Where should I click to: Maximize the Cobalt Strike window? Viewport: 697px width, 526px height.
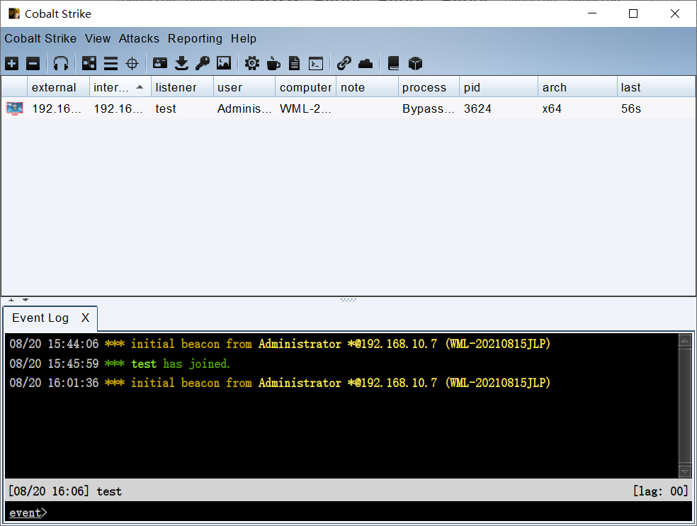coord(633,13)
